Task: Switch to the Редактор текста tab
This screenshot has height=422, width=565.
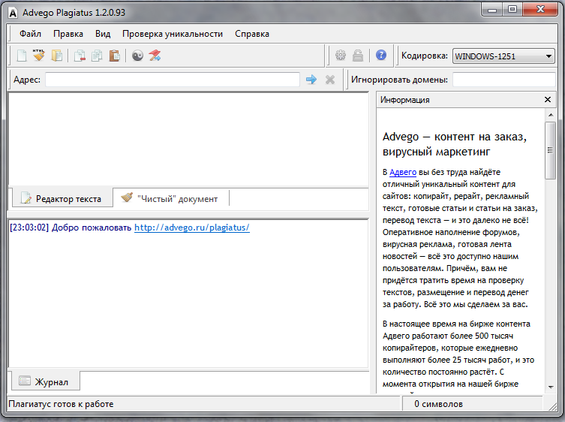Action: click(62, 198)
